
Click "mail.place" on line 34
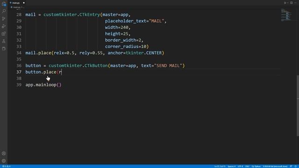(x=38, y=53)
